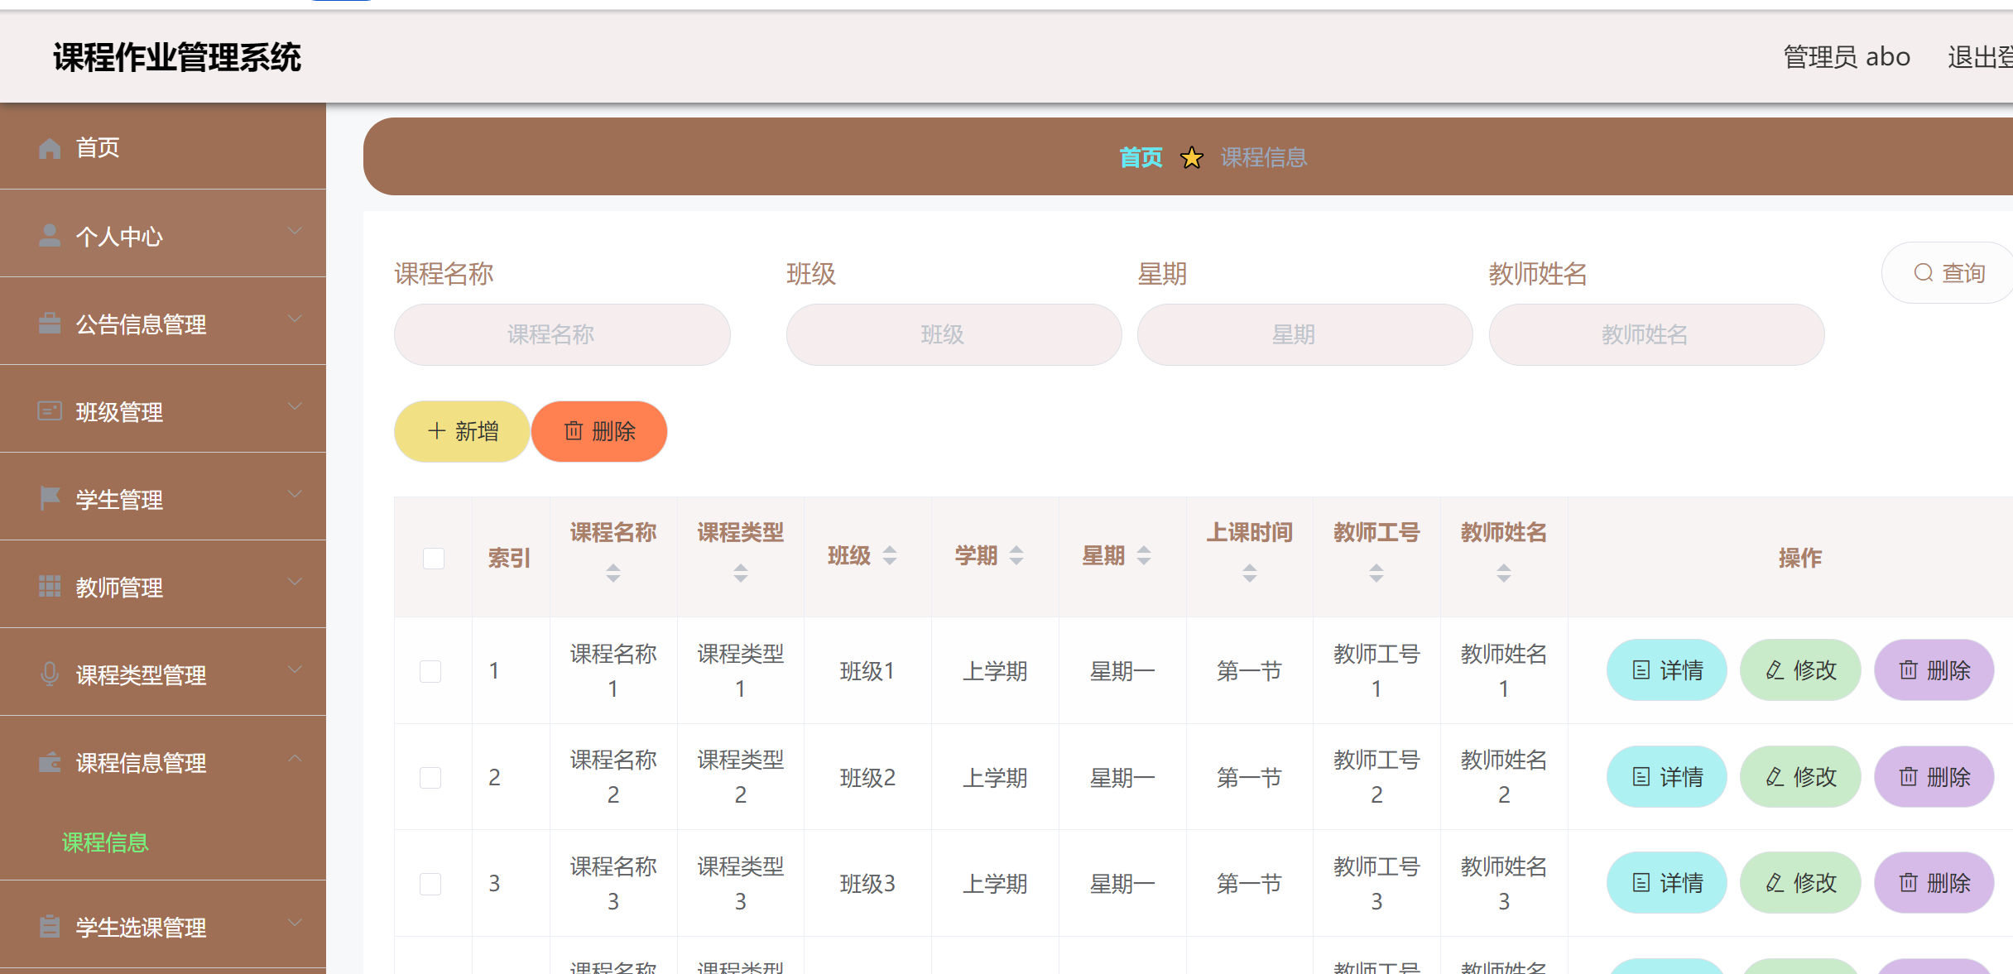Select the 首页 home icon in sidebar
The height and width of the screenshot is (974, 2013).
(x=49, y=148)
